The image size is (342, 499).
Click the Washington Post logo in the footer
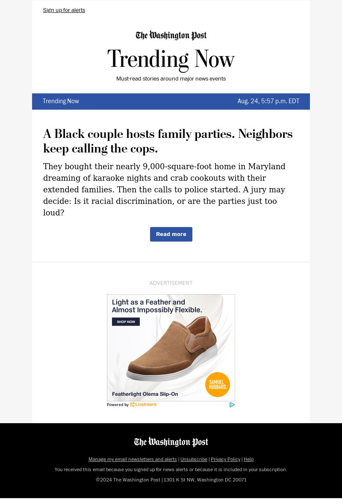(x=171, y=442)
